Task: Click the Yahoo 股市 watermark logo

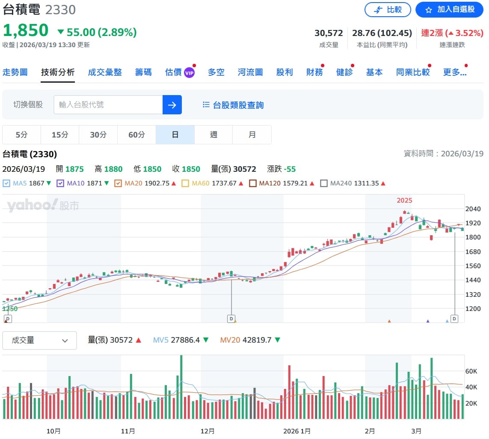Action: [43, 206]
